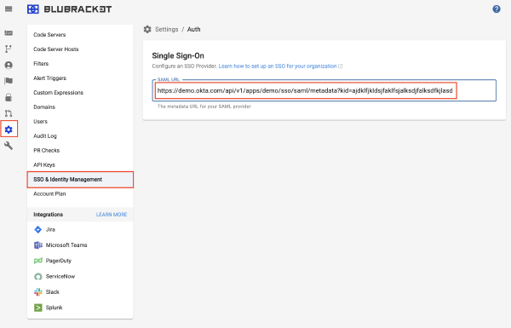Open the pull request sidebar icon
This screenshot has width=511, height=328.
pos(9,113)
